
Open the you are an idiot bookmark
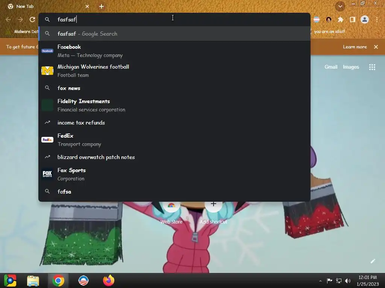(x=329, y=31)
